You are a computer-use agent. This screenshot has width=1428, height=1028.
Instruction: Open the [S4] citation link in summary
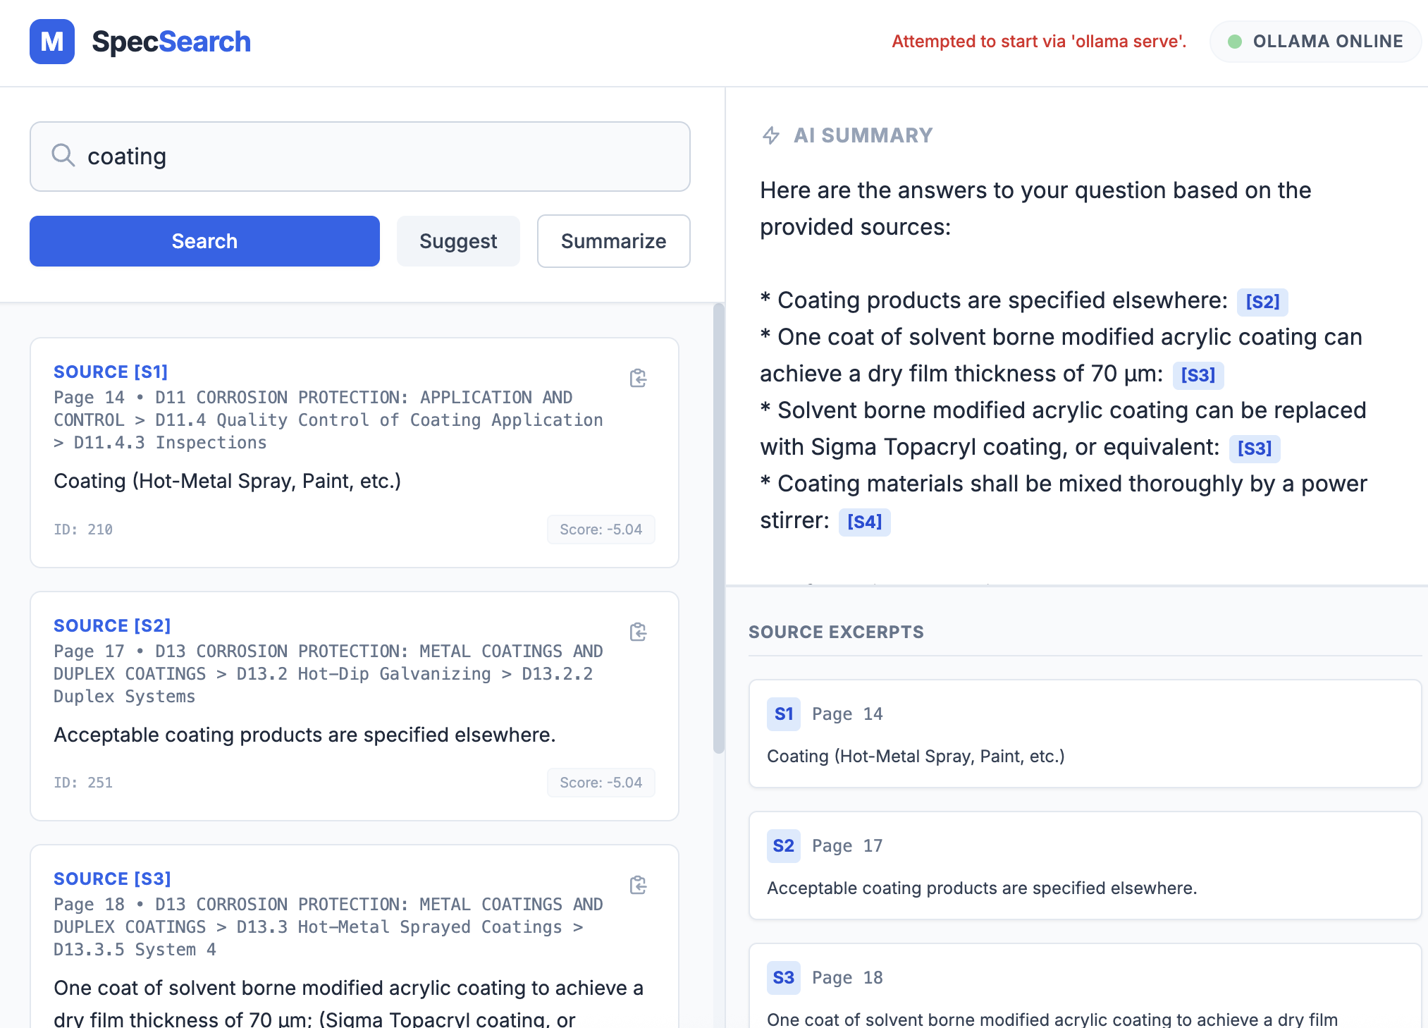point(864,522)
